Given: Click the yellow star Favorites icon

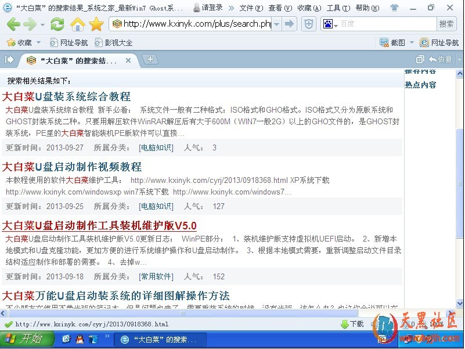Looking at the screenshot, I should point(96,24).
